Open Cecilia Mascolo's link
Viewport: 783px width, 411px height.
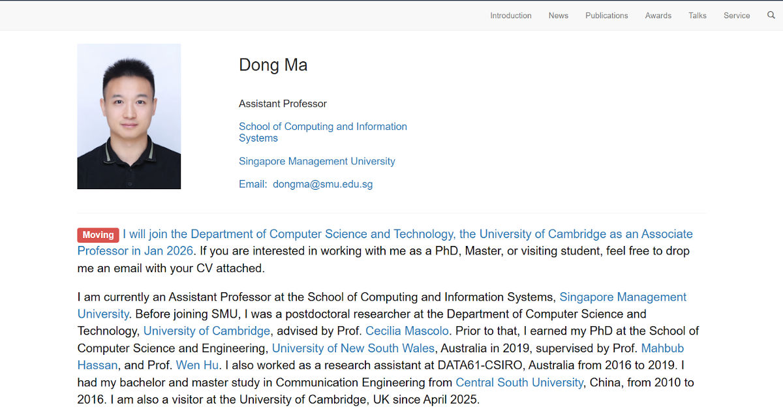click(407, 331)
